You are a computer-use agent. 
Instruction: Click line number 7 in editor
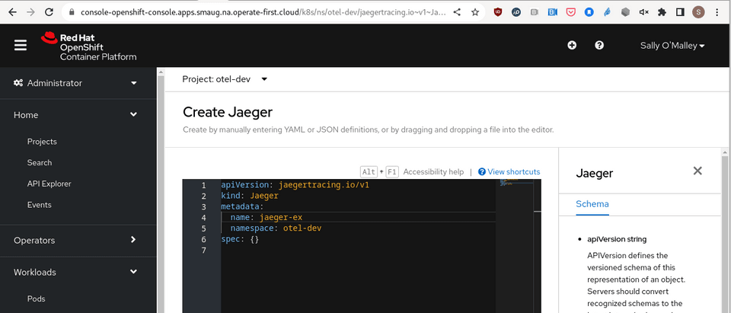point(203,250)
